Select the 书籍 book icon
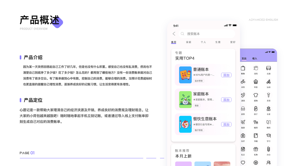 click(256, 136)
